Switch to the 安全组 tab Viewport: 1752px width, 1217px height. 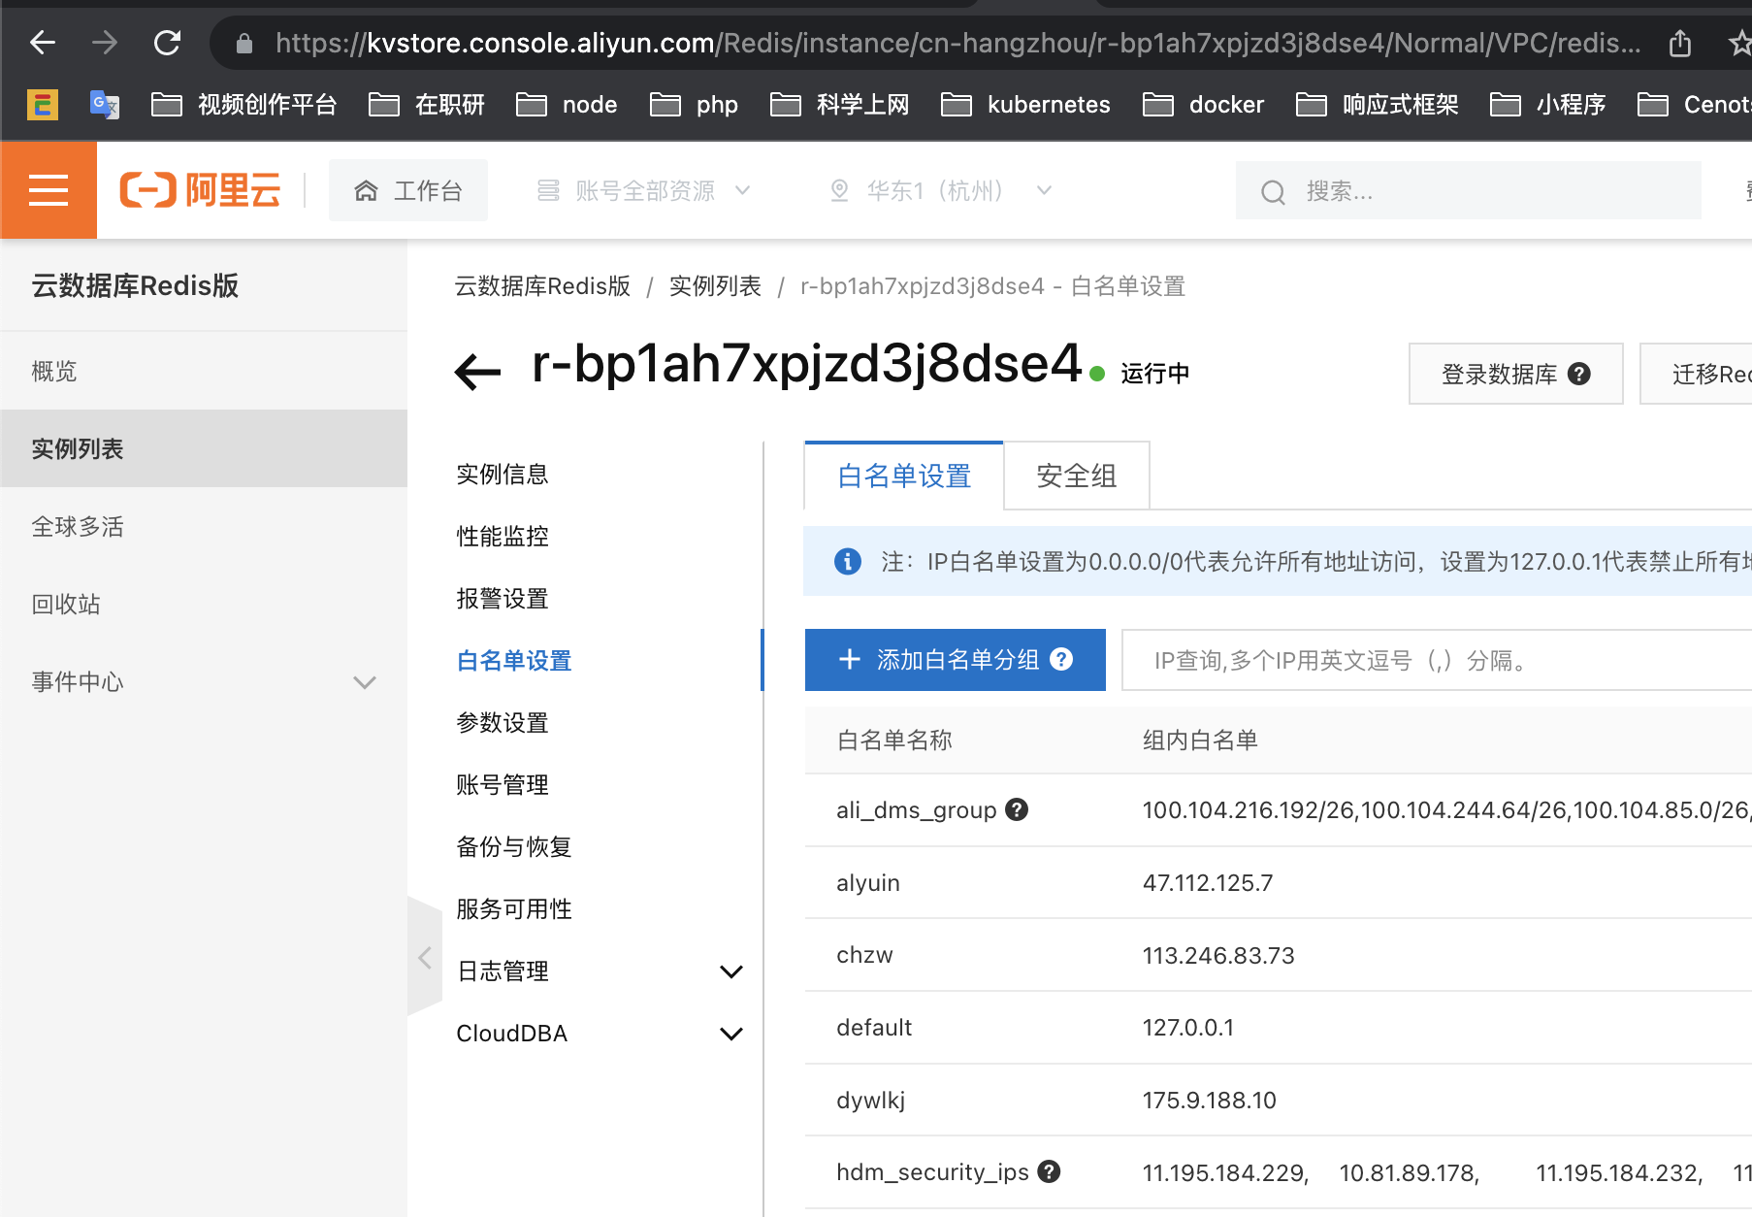coord(1076,476)
